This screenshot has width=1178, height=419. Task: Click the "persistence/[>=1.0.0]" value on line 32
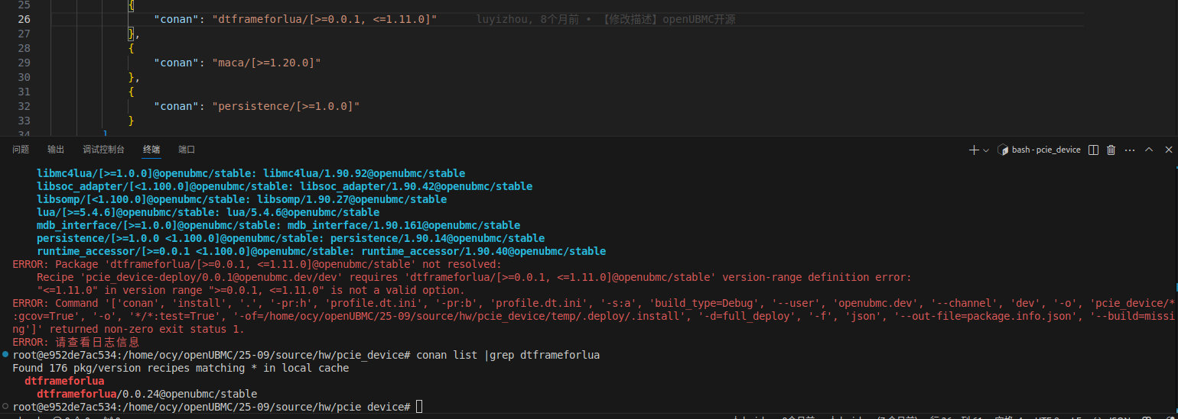pyautogui.click(x=285, y=106)
